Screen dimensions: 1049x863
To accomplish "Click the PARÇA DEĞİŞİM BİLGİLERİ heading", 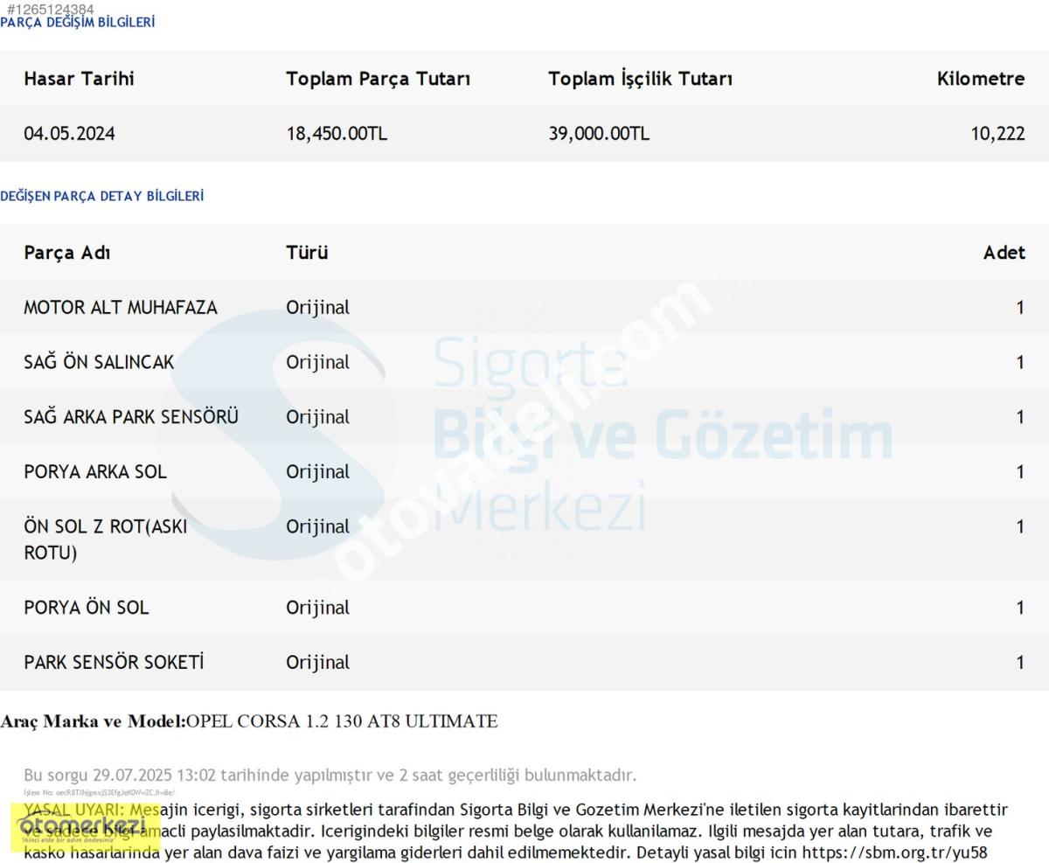I will coord(77,23).
